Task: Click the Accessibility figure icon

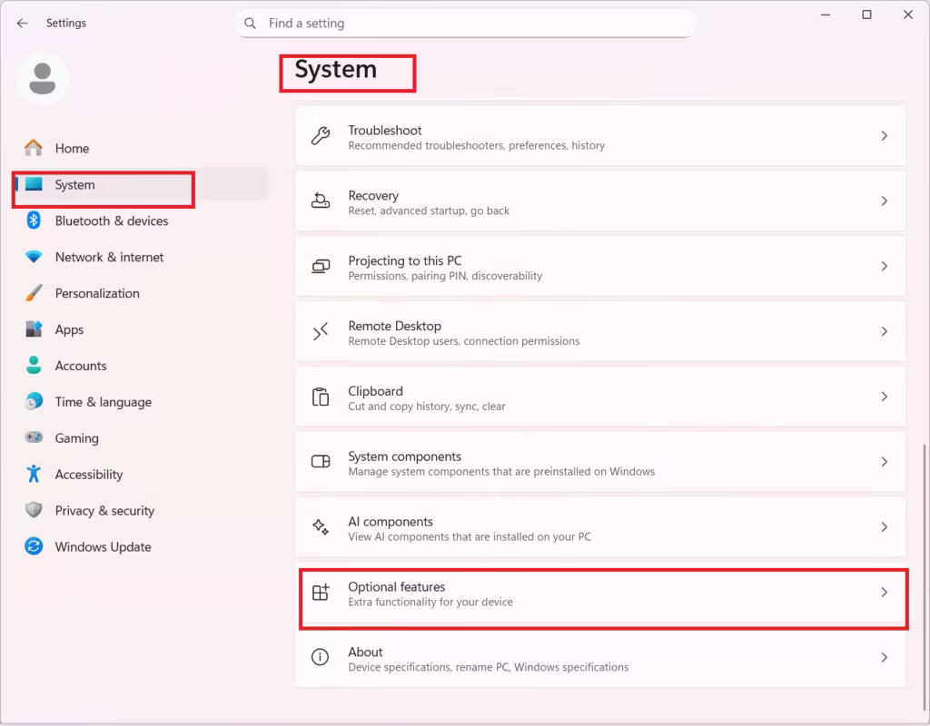Action: coord(34,474)
